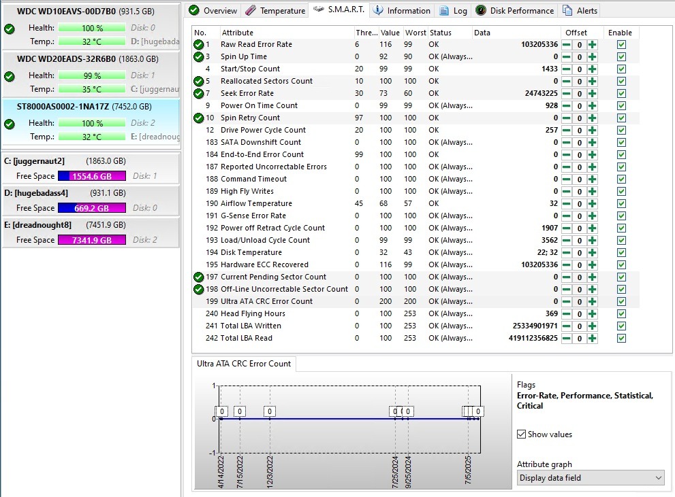Sort by Attribute column header
Viewport: 675px width, 497px height.
286,33
